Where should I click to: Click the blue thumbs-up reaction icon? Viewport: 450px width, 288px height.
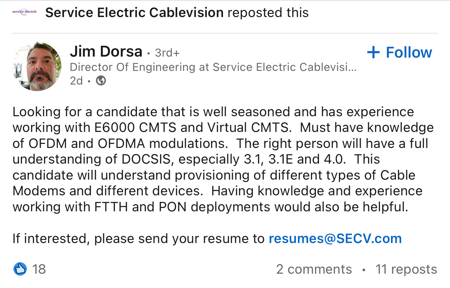[x=20, y=269]
